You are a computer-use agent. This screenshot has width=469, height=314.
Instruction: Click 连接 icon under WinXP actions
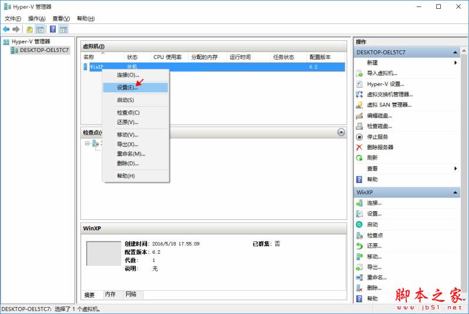click(359, 203)
